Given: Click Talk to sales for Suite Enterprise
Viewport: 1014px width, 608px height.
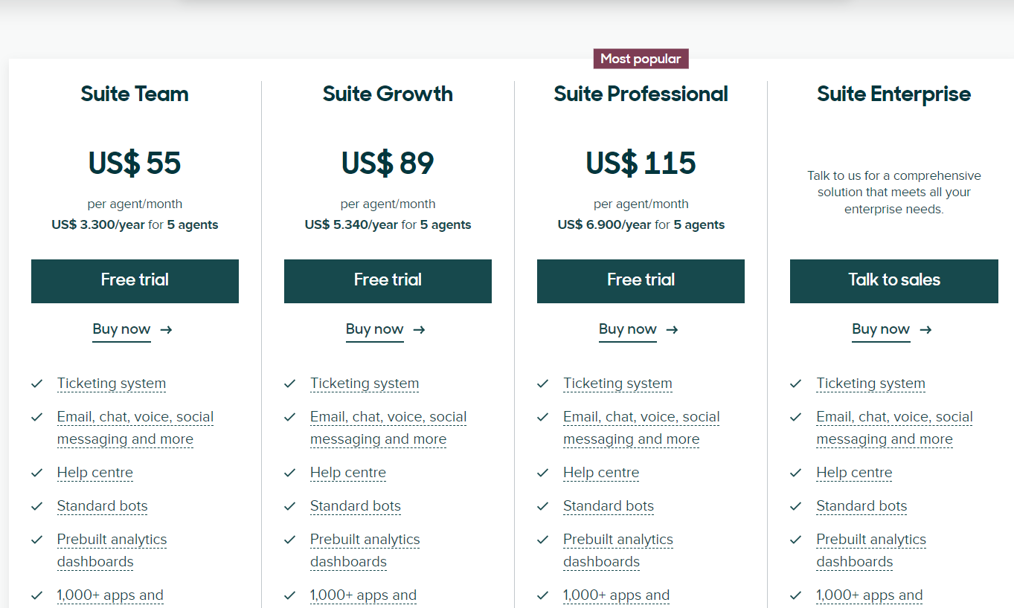Looking at the screenshot, I should [893, 281].
